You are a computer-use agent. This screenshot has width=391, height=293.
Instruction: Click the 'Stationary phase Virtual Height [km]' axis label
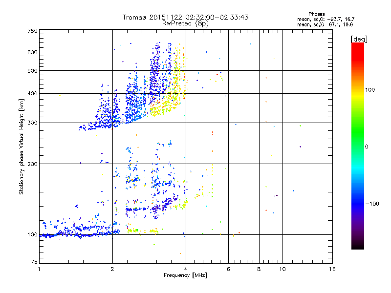22,146
